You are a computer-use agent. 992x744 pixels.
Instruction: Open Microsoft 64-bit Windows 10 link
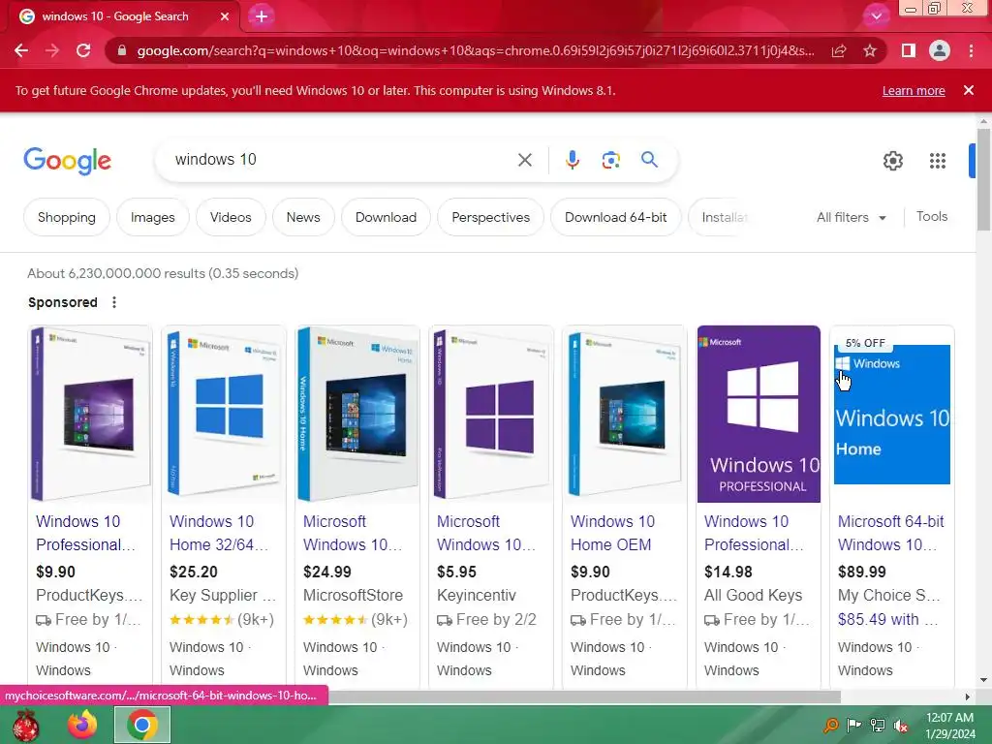coord(891,533)
